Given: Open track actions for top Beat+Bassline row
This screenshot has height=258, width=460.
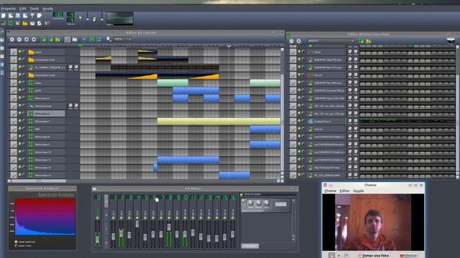Looking at the screenshot, I should pos(293,52).
